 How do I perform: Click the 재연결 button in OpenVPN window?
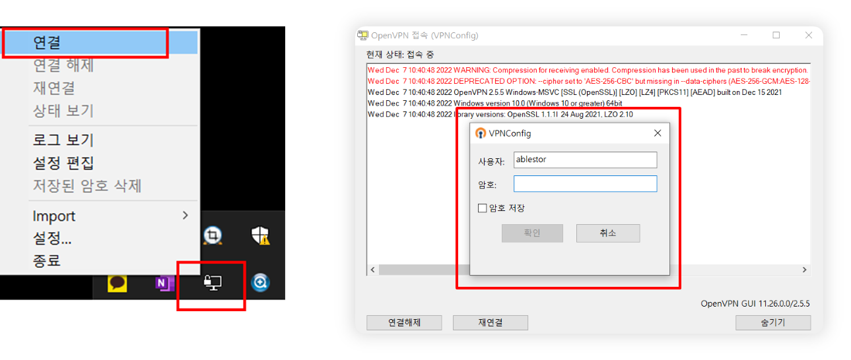tap(491, 322)
